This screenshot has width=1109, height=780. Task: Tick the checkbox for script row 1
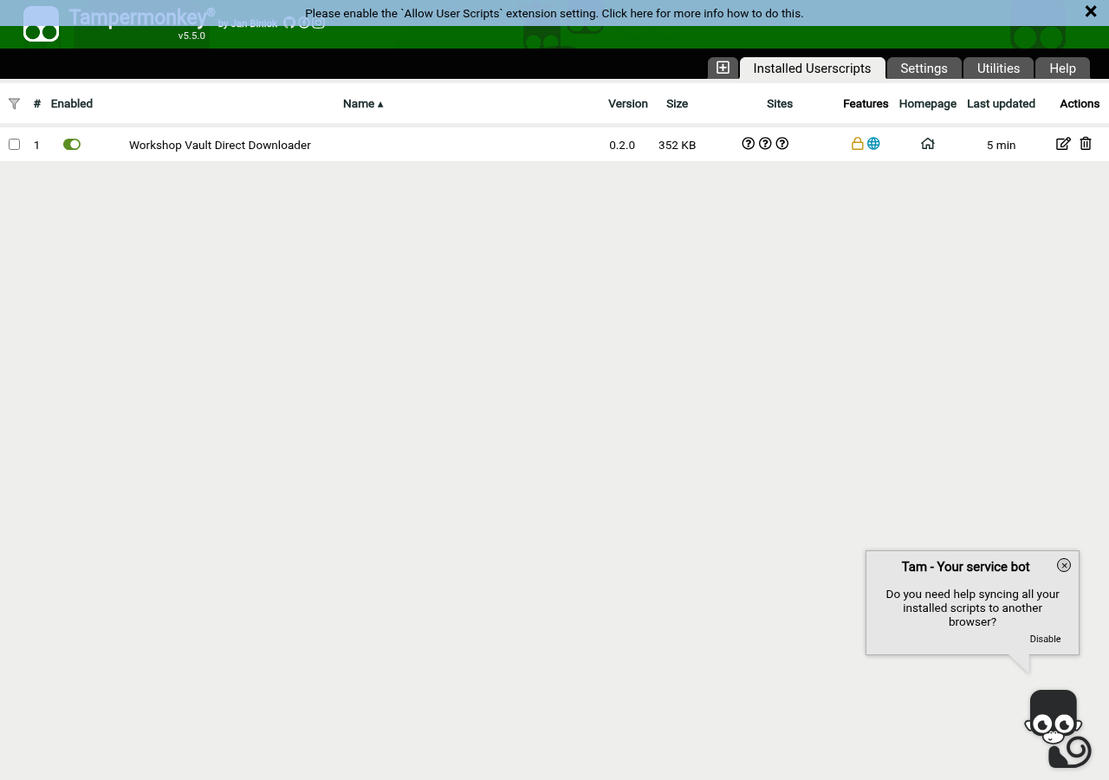tap(14, 144)
